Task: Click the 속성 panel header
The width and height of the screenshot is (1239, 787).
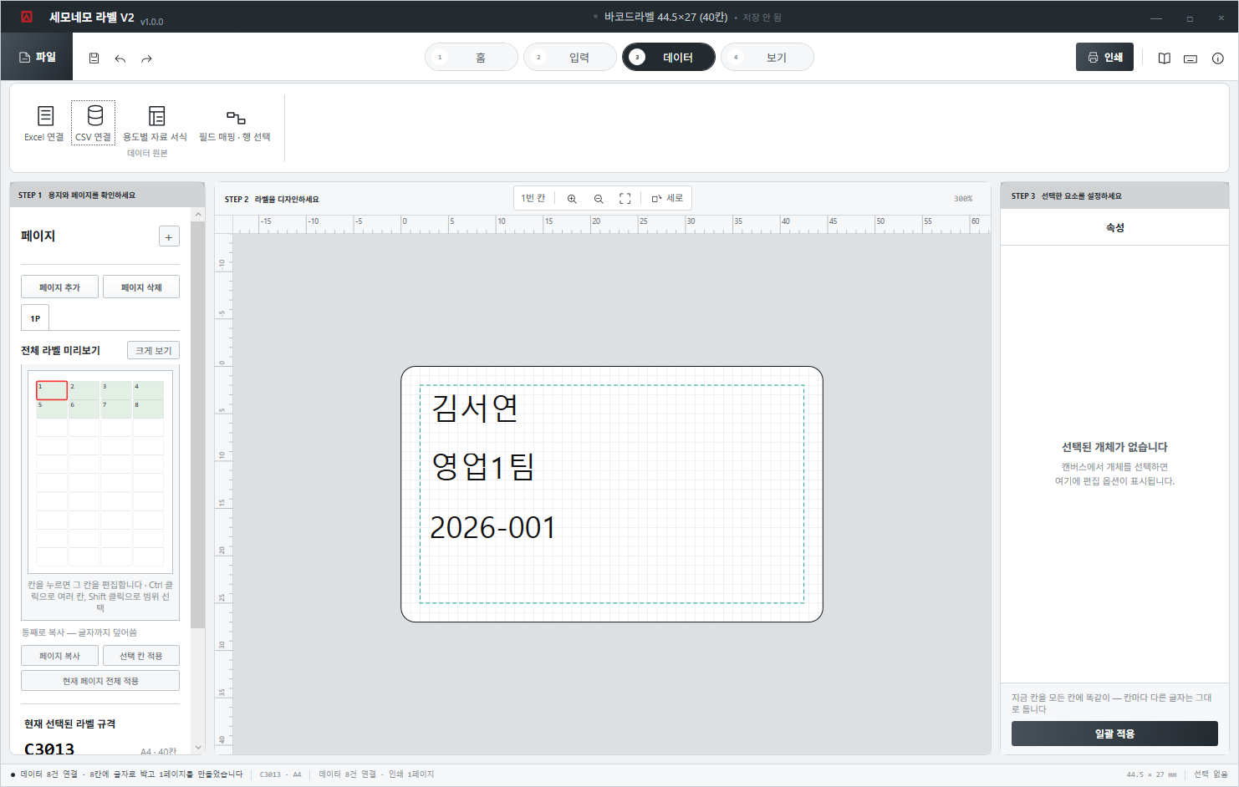Action: [1114, 227]
